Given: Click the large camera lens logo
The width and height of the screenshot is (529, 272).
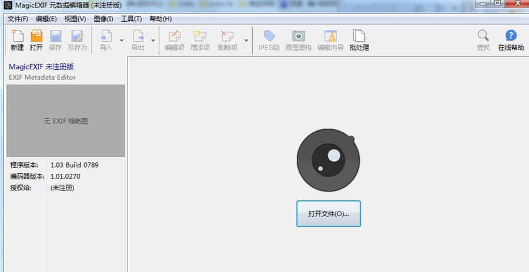Looking at the screenshot, I should coord(328,160).
